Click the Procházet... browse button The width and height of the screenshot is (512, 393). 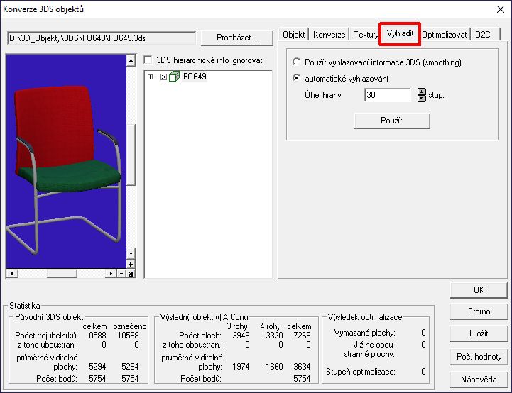tap(238, 37)
